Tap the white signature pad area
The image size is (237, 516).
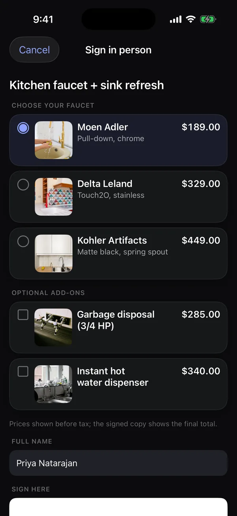pos(118,507)
